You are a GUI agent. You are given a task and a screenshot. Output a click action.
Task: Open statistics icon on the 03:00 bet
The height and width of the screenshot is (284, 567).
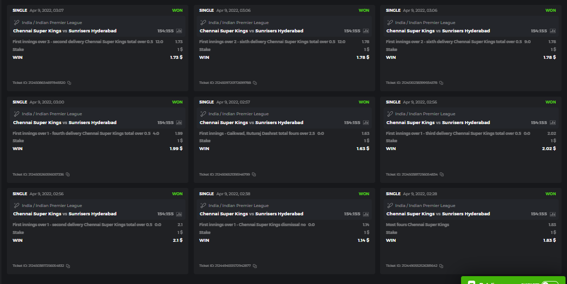tap(179, 123)
